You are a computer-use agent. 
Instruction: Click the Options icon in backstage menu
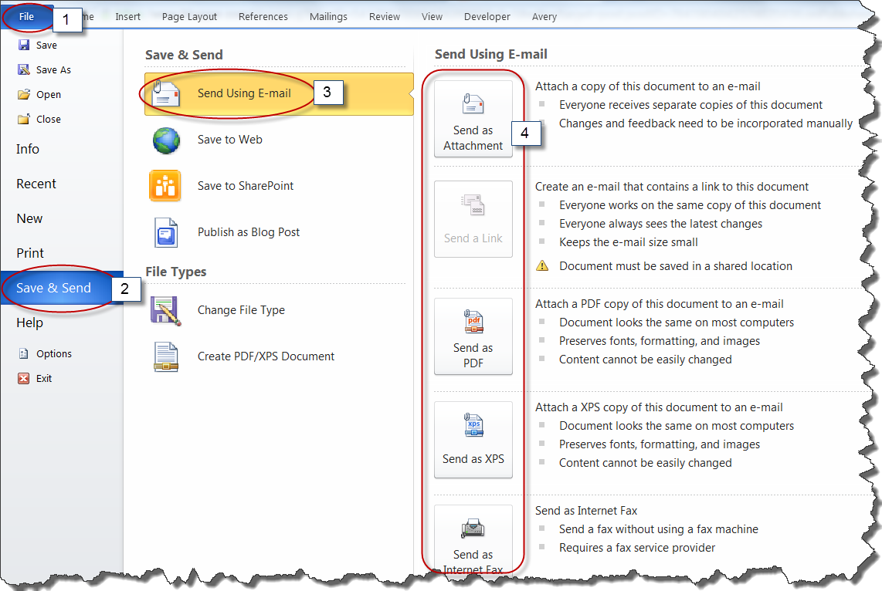pos(24,353)
